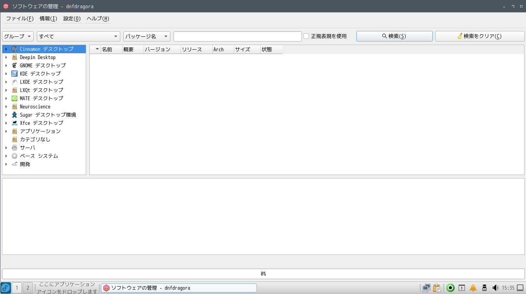Viewport: 526px width, 294px height.
Task: Select the ベース システム icon
Action: point(14,156)
